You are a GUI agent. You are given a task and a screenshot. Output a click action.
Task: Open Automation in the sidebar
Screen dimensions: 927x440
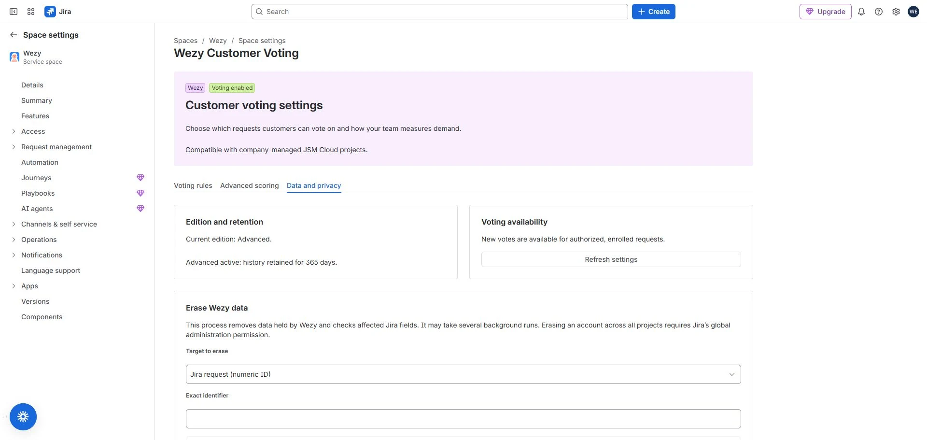40,162
